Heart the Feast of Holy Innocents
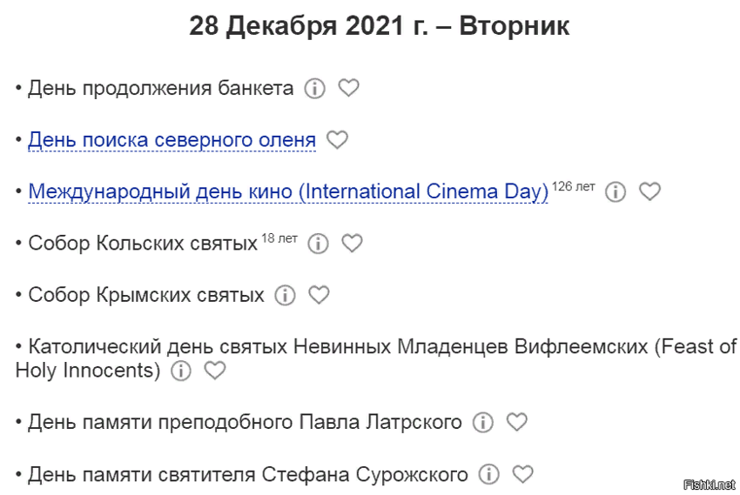This screenshot has width=740, height=495. coord(214,371)
